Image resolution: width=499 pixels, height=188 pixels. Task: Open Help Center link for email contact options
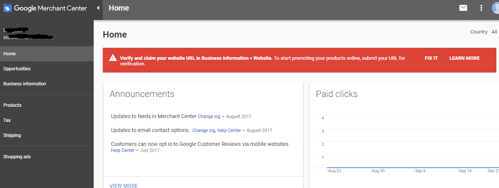(229, 130)
